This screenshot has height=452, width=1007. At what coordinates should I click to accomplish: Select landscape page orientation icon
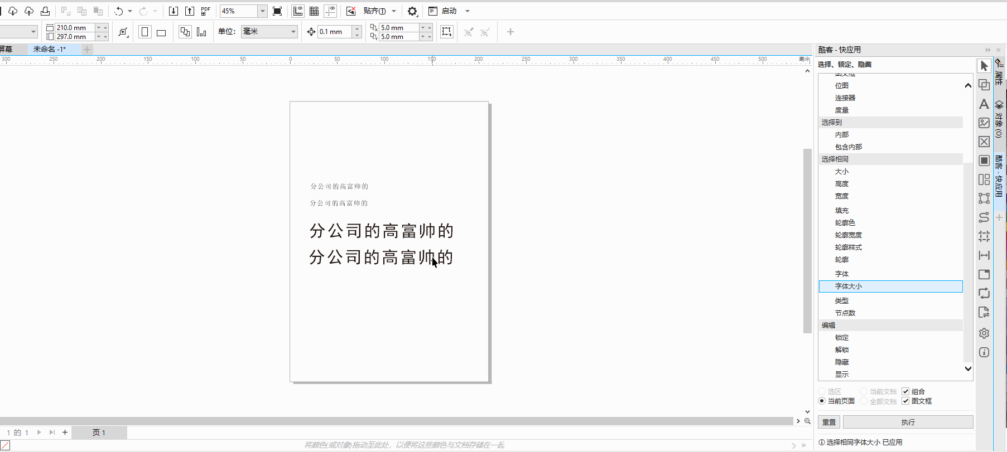point(161,32)
